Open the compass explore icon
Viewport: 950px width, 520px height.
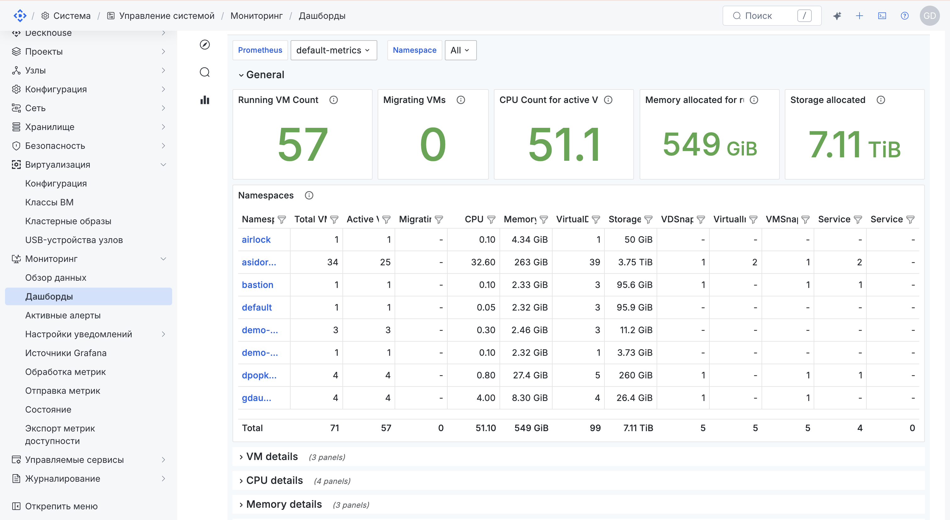pyautogui.click(x=205, y=45)
